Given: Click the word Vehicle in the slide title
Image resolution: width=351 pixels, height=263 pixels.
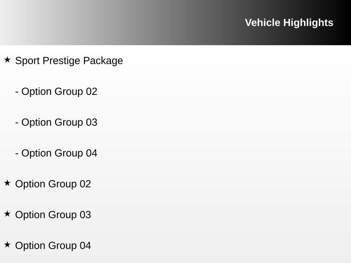Looking at the screenshot, I should (263, 23).
